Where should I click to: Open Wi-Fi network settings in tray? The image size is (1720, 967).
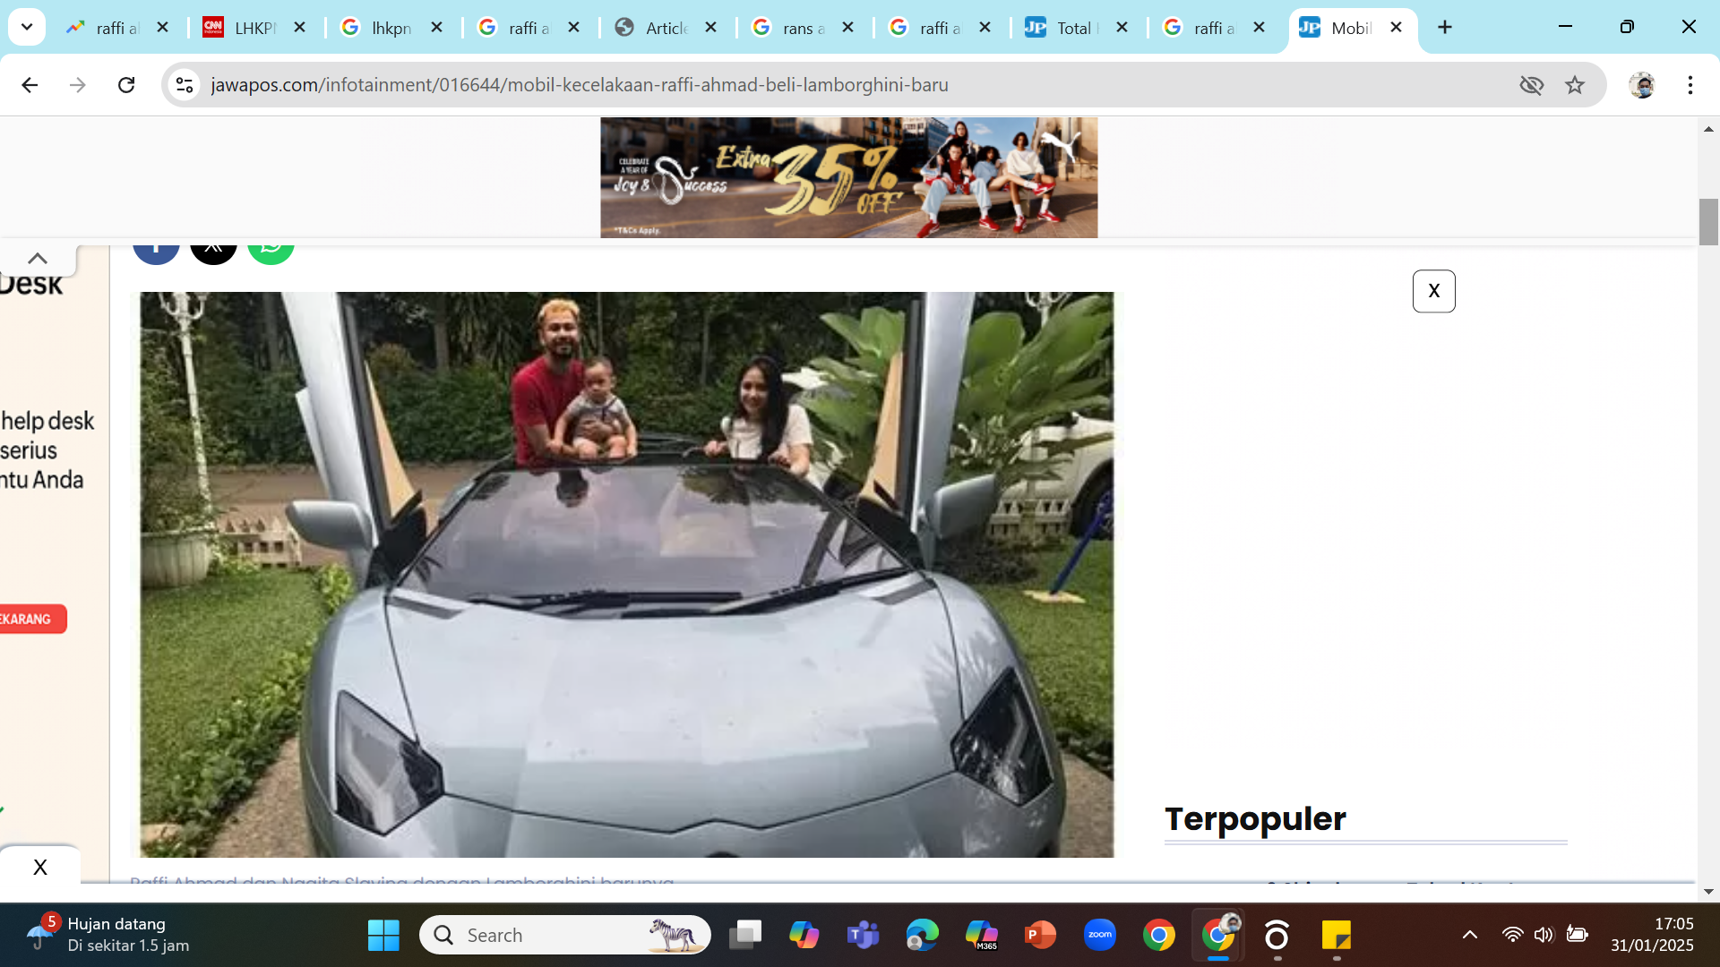point(1512,935)
